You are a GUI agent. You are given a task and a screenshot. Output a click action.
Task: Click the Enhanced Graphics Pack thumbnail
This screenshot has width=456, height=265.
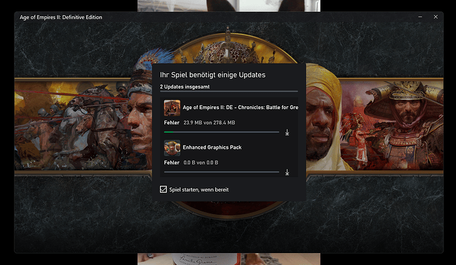coord(172,148)
